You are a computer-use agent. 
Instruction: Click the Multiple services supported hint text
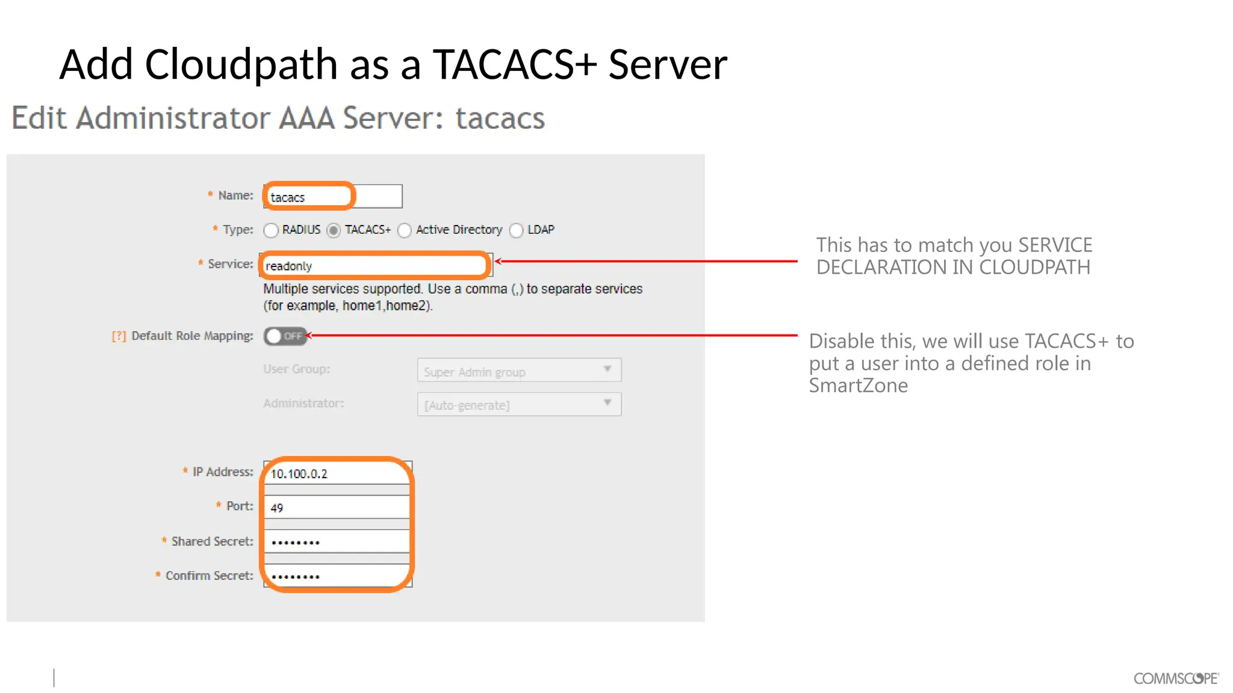[453, 297]
